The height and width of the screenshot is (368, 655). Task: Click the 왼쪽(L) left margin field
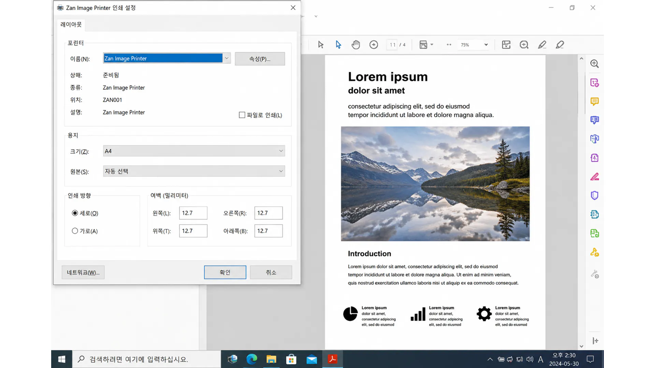coord(193,213)
